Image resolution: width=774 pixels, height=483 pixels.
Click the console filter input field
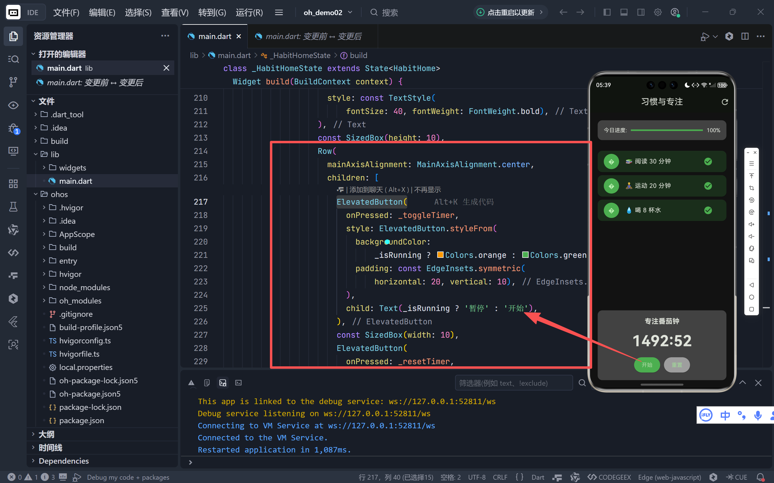(513, 383)
